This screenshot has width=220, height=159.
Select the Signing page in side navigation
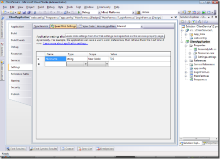click(x=15, y=81)
